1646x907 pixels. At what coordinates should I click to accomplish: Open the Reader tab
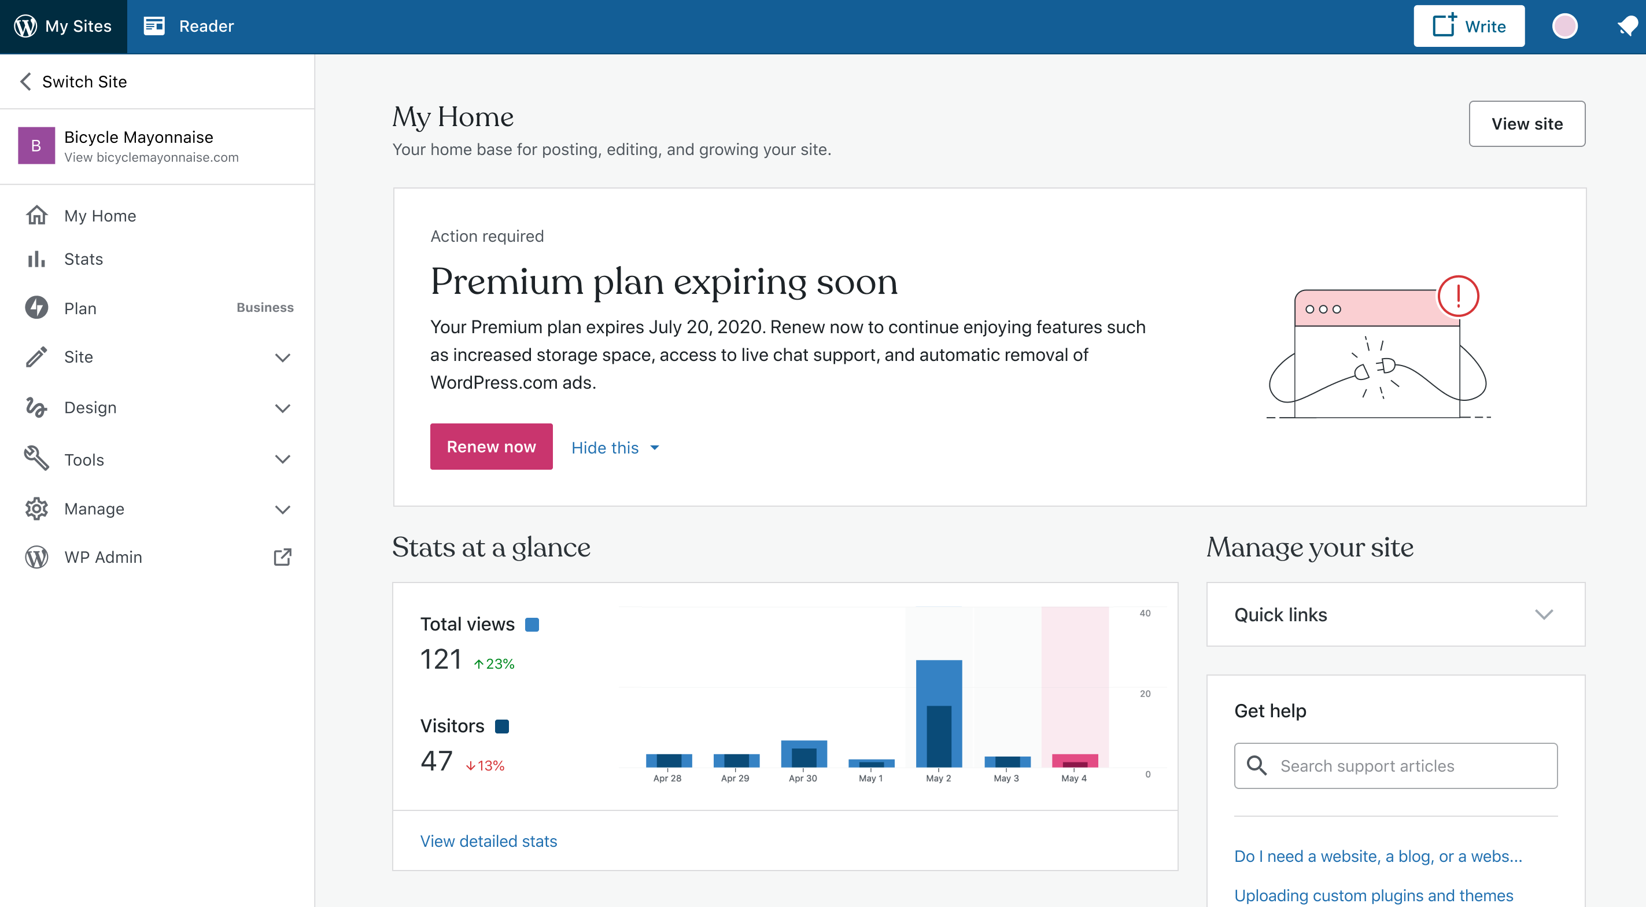(189, 26)
